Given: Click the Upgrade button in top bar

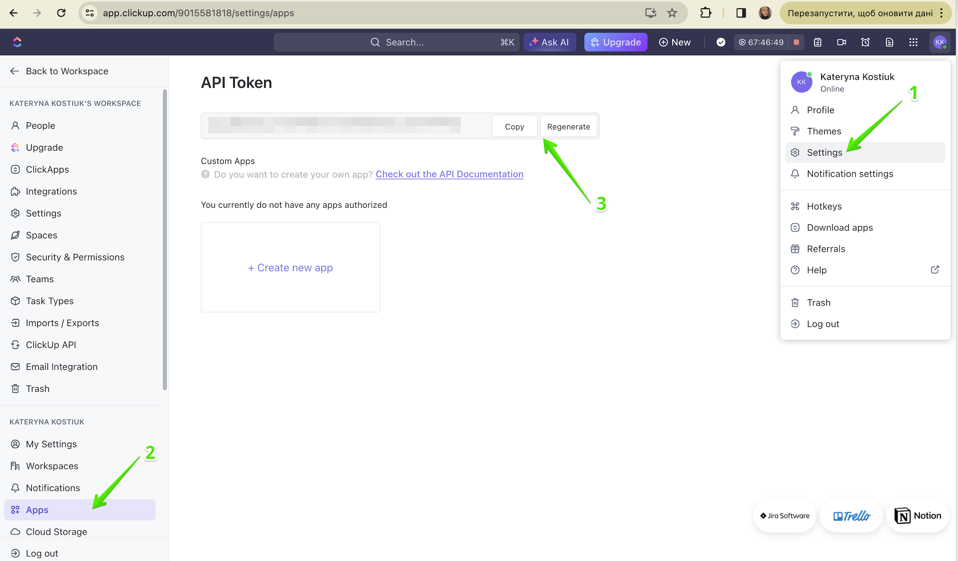Looking at the screenshot, I should click(616, 42).
